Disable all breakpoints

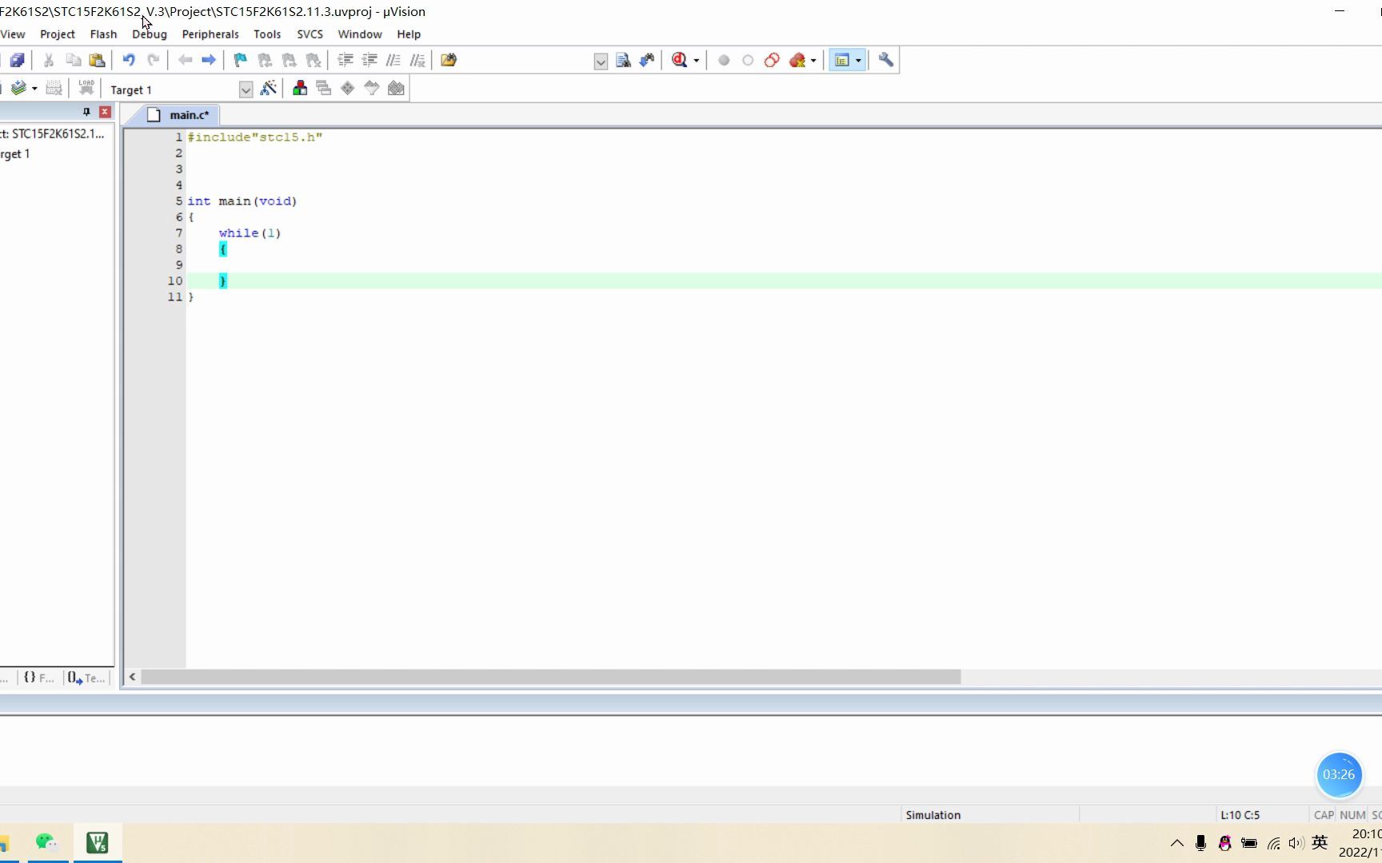(x=772, y=60)
